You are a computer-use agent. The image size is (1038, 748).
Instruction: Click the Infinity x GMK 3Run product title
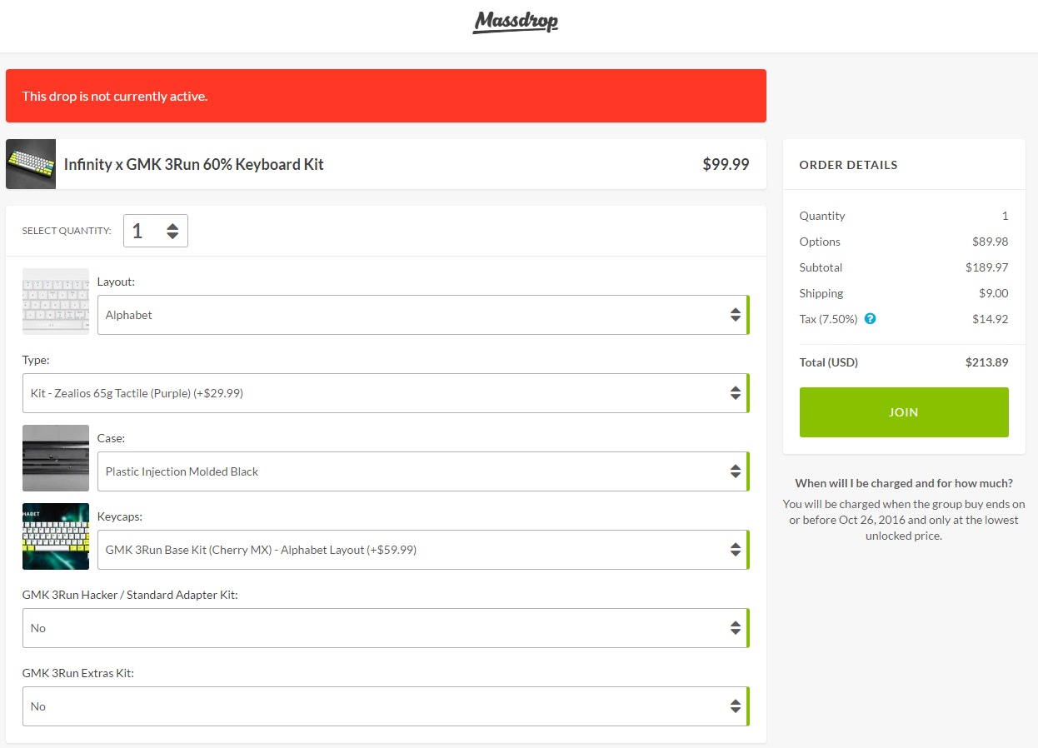click(x=194, y=164)
